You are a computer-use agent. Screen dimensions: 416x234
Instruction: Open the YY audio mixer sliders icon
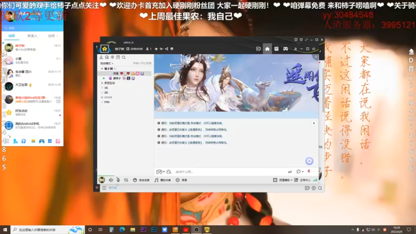126,180
